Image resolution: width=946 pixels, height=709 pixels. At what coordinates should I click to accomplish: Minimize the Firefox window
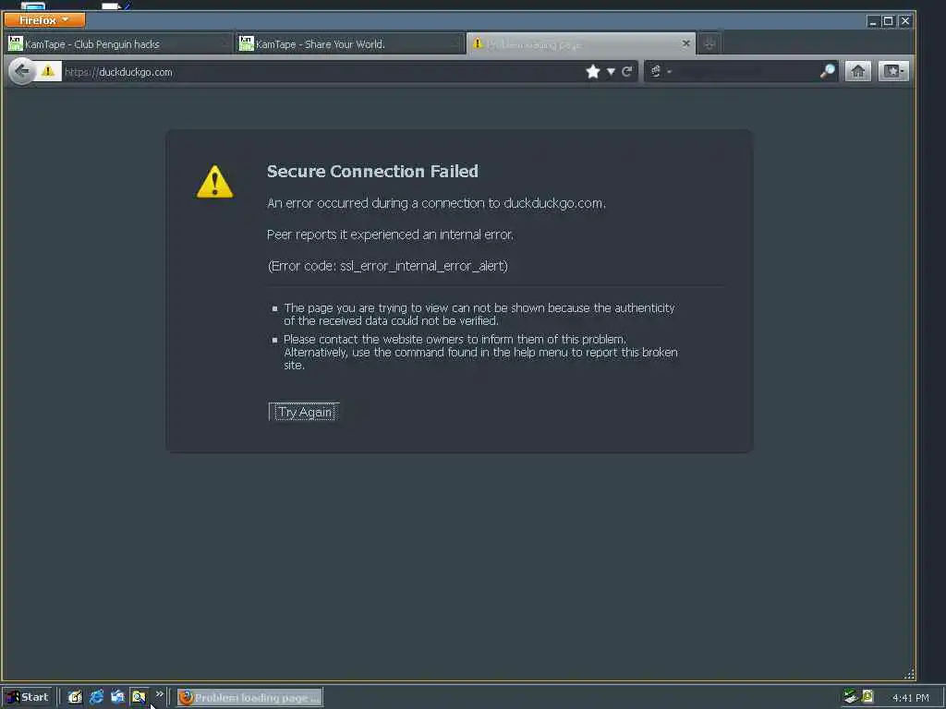coord(872,21)
